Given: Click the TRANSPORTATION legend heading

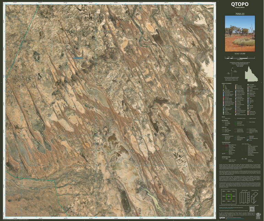Looking at the screenshot, I should coord(226,142).
